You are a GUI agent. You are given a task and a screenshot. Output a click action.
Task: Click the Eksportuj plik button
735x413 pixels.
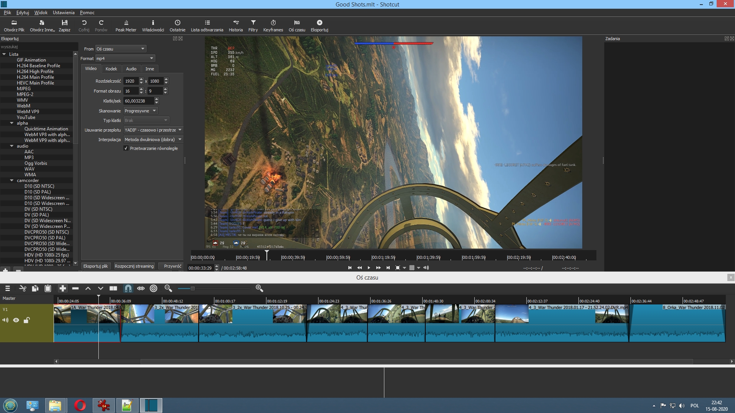[x=96, y=266]
